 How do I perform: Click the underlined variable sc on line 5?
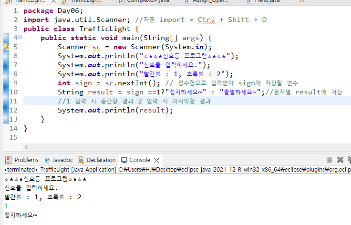pos(96,47)
